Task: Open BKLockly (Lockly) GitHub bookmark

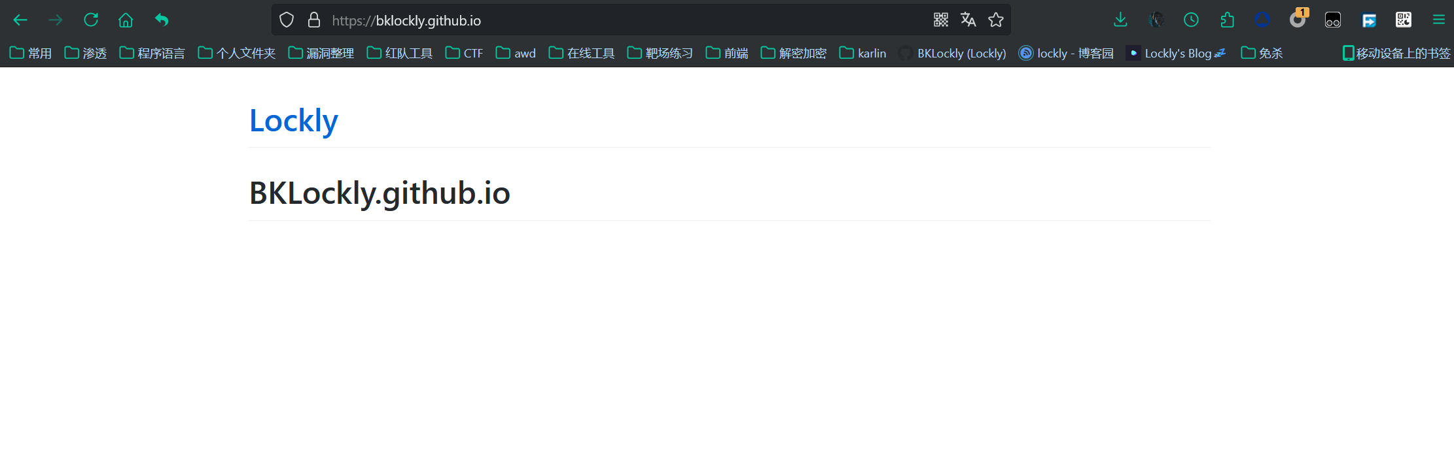Action: point(953,53)
